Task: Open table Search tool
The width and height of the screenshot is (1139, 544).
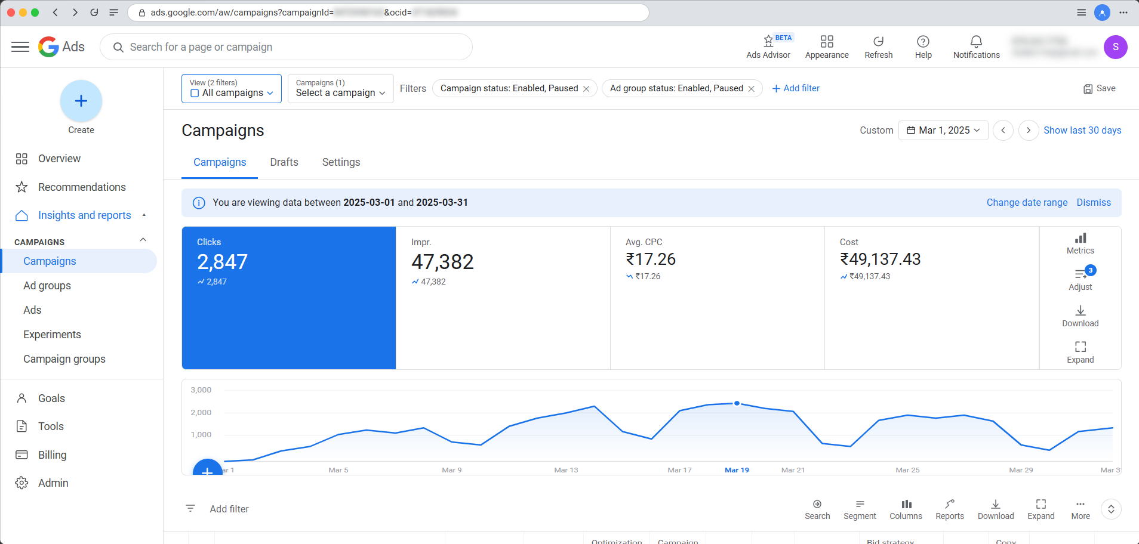Action: point(817,509)
